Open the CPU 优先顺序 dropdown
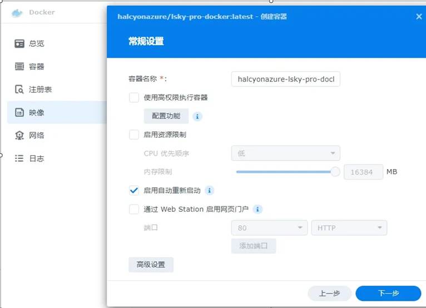426x308 pixels. pyautogui.click(x=285, y=153)
